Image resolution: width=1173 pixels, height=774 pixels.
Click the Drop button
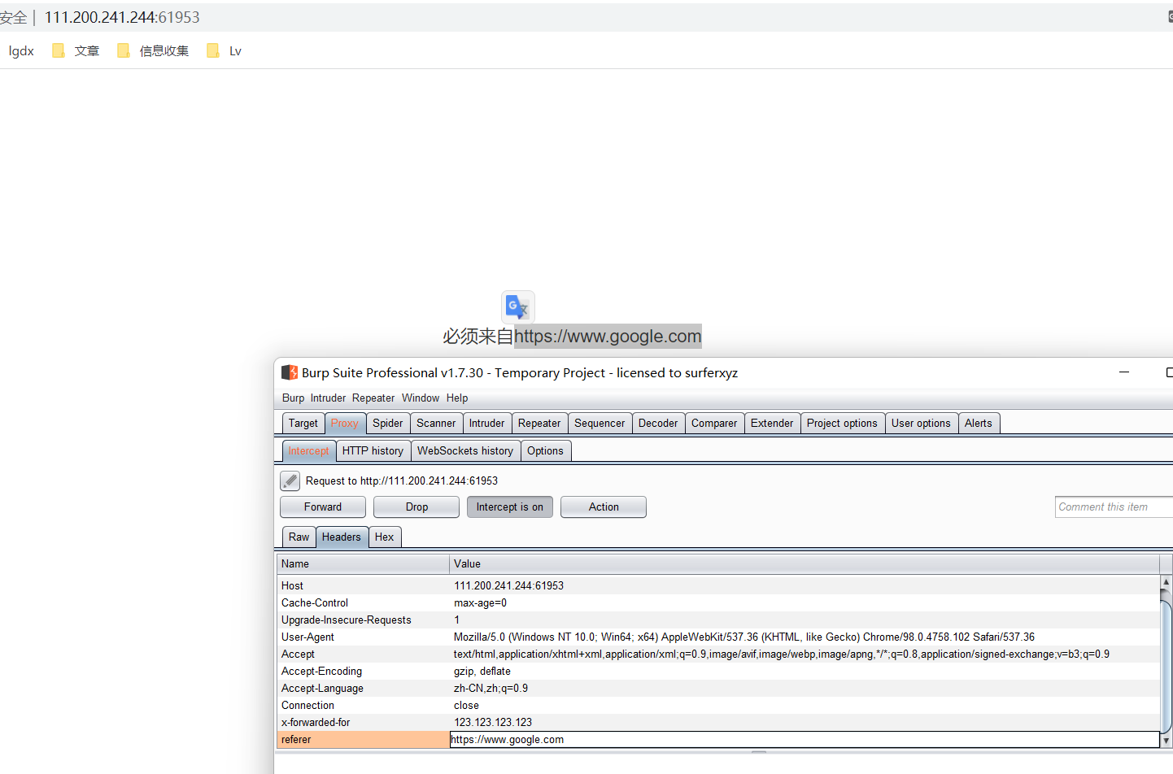point(416,507)
